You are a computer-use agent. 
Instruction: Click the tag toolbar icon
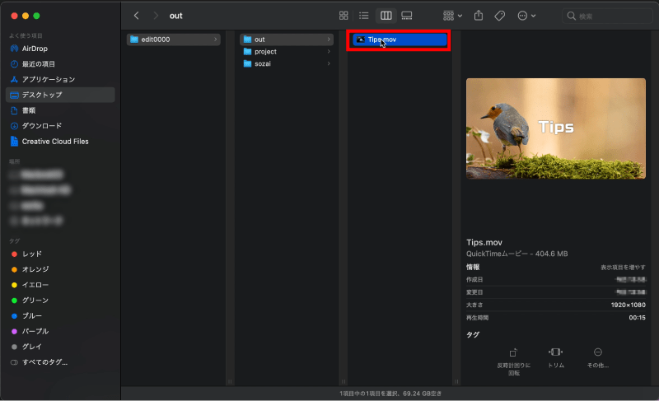500,16
